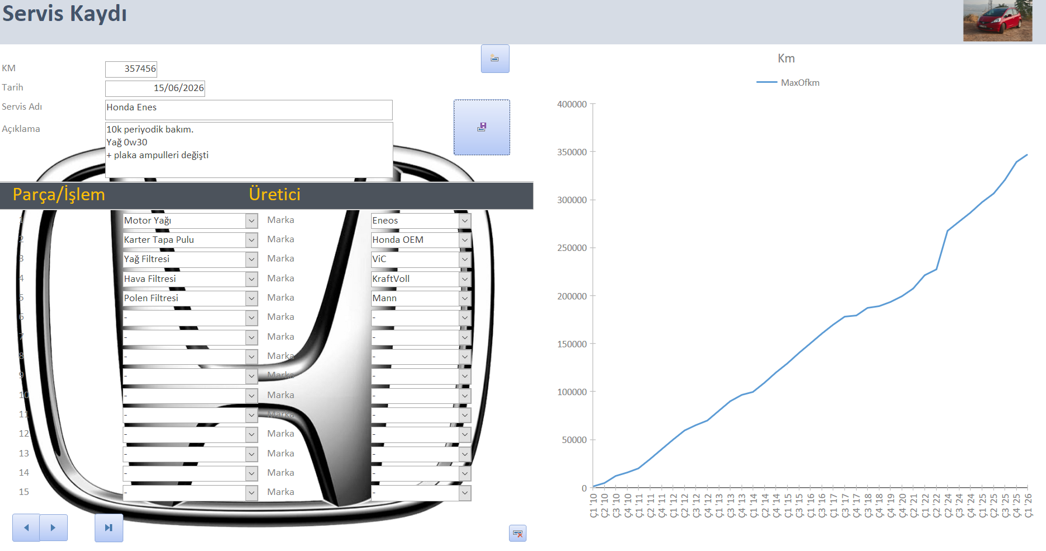1046x551 pixels.
Task: Jump to the last record button
Action: [109, 528]
